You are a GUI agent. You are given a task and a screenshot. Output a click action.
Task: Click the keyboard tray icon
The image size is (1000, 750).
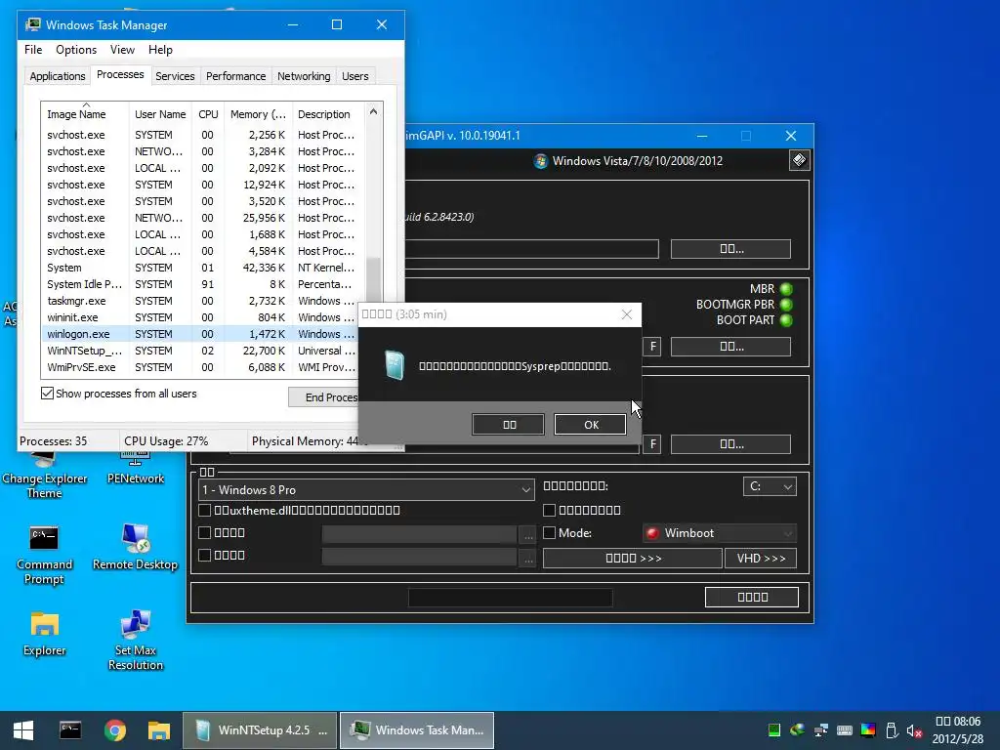point(845,730)
